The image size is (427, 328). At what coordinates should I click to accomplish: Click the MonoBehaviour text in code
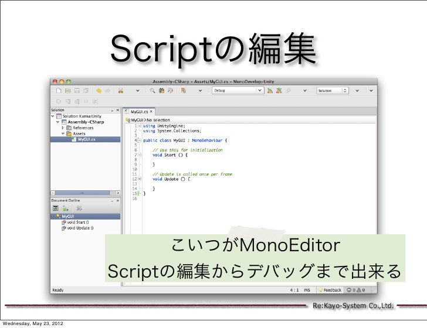click(207, 141)
